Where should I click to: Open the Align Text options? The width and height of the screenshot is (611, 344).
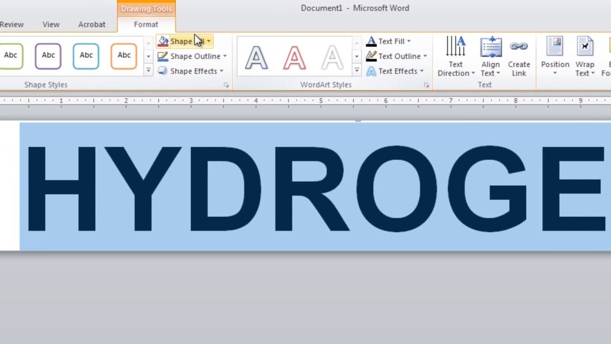[x=490, y=56]
